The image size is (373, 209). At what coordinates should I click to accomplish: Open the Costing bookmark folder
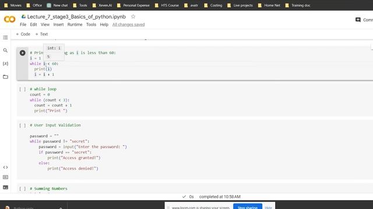tap(213, 5)
